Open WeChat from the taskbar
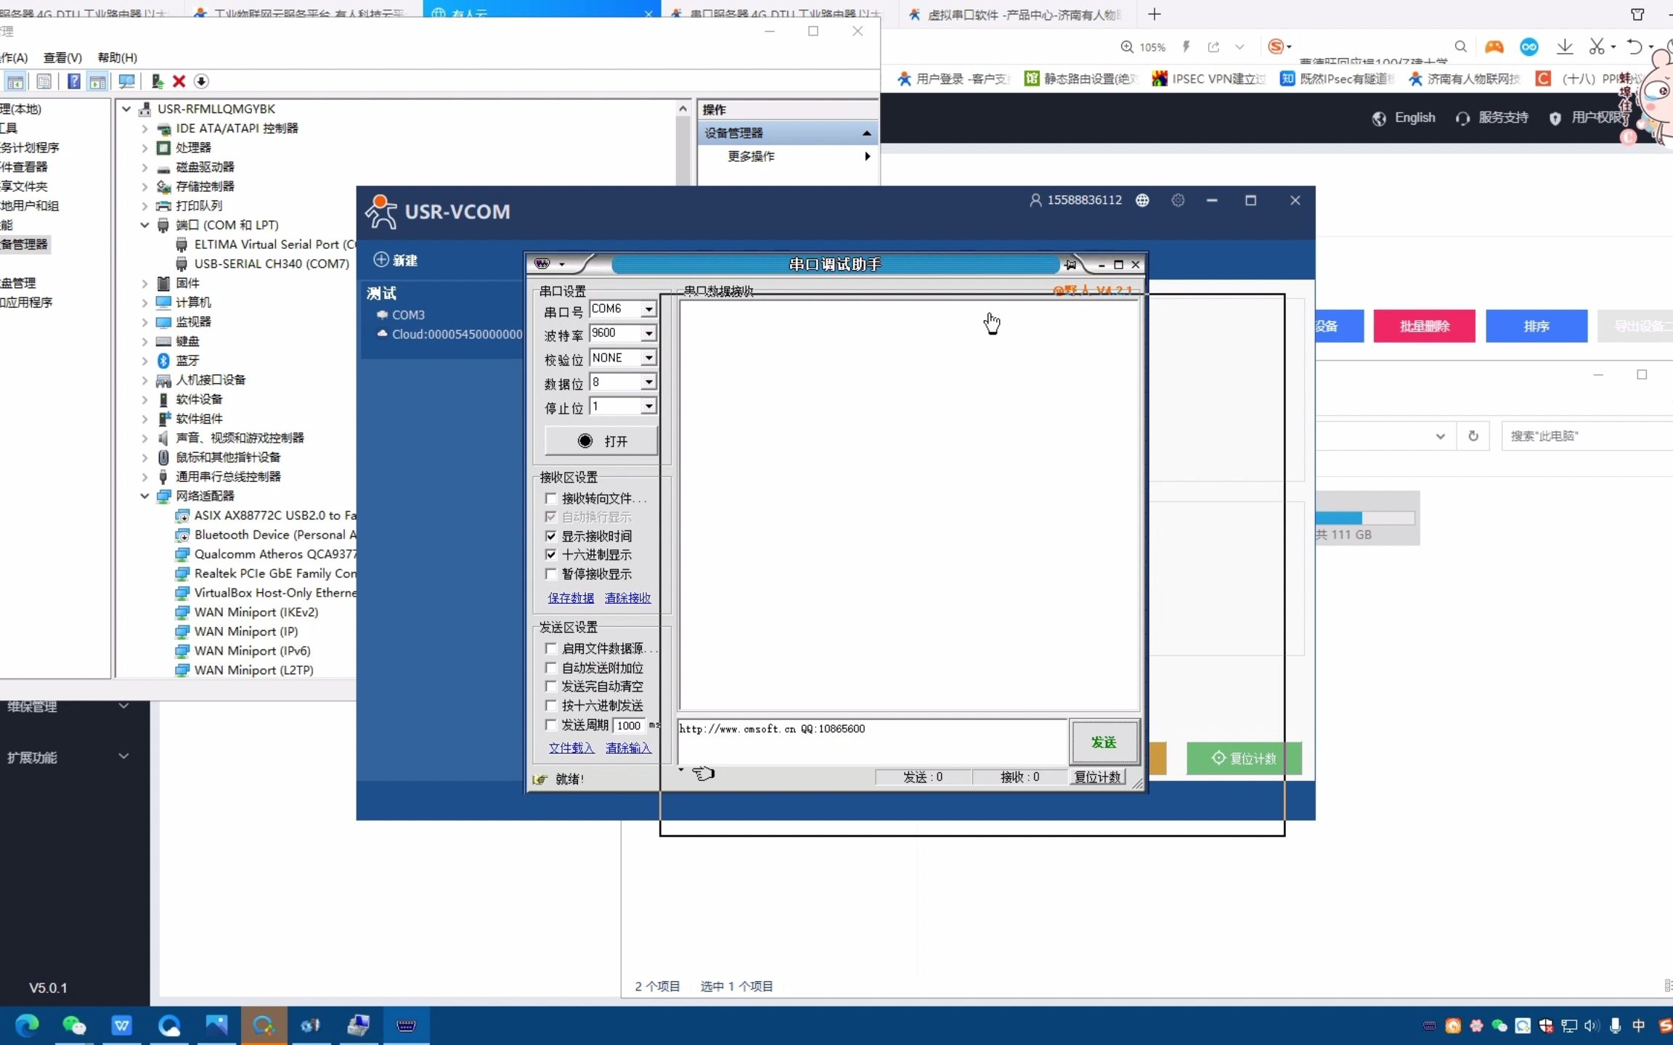Viewport: 1673px width, 1045px height. [x=74, y=1025]
